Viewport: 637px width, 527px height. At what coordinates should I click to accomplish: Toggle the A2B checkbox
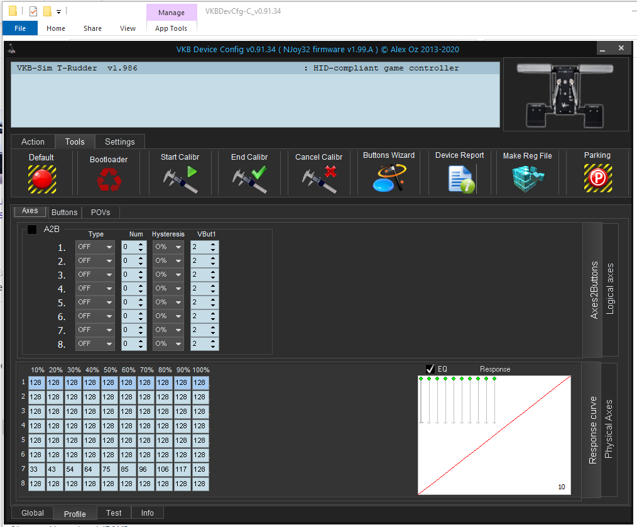[32, 230]
